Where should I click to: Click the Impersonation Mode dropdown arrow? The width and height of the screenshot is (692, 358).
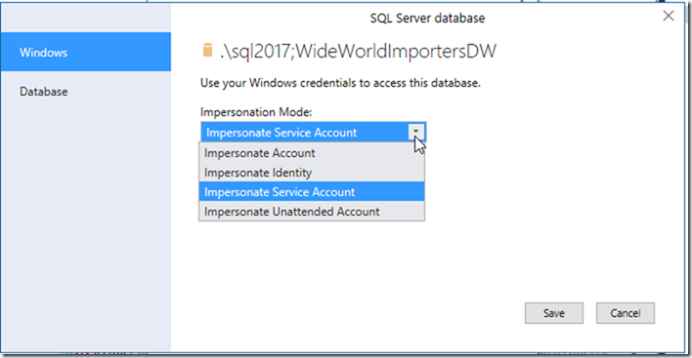click(x=415, y=132)
